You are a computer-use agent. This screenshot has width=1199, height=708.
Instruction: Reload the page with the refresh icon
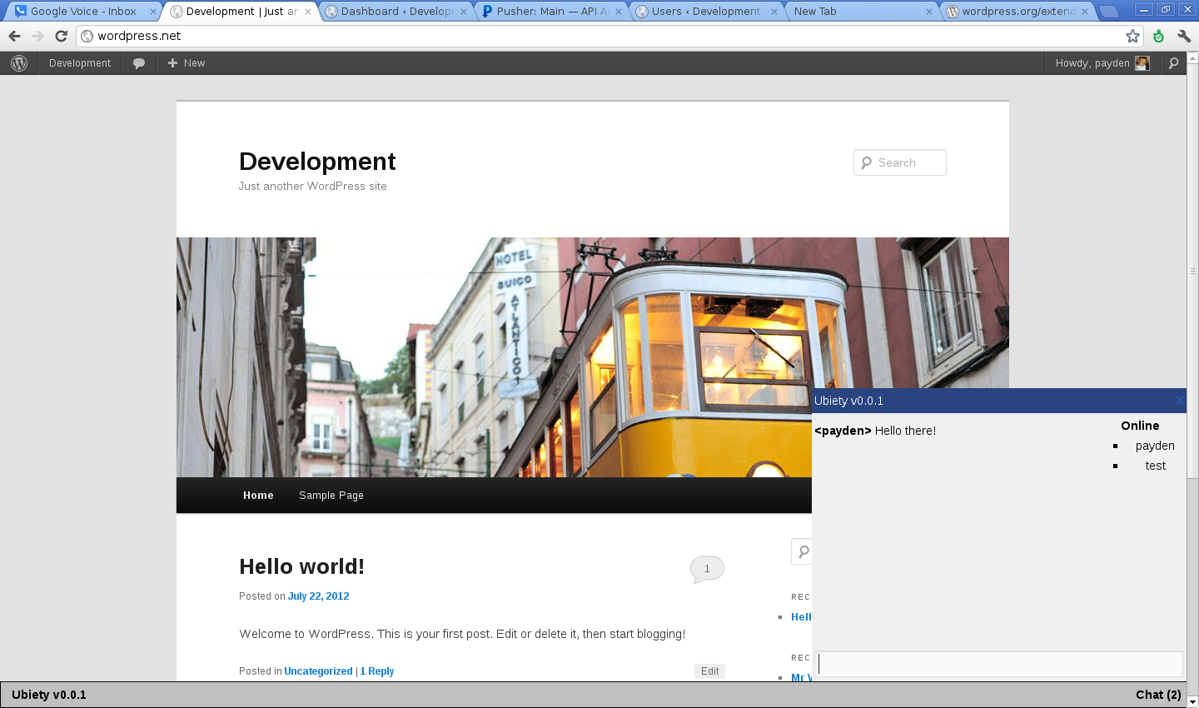click(61, 36)
